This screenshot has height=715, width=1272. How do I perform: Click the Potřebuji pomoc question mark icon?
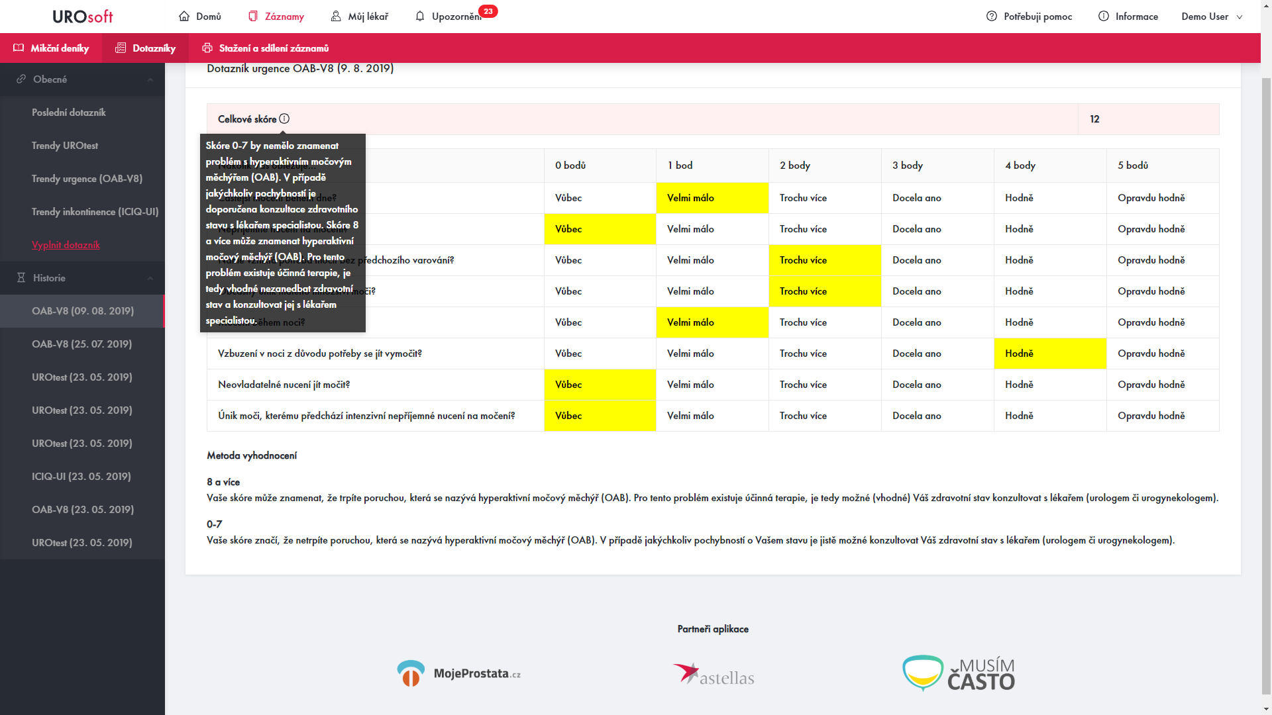(991, 16)
